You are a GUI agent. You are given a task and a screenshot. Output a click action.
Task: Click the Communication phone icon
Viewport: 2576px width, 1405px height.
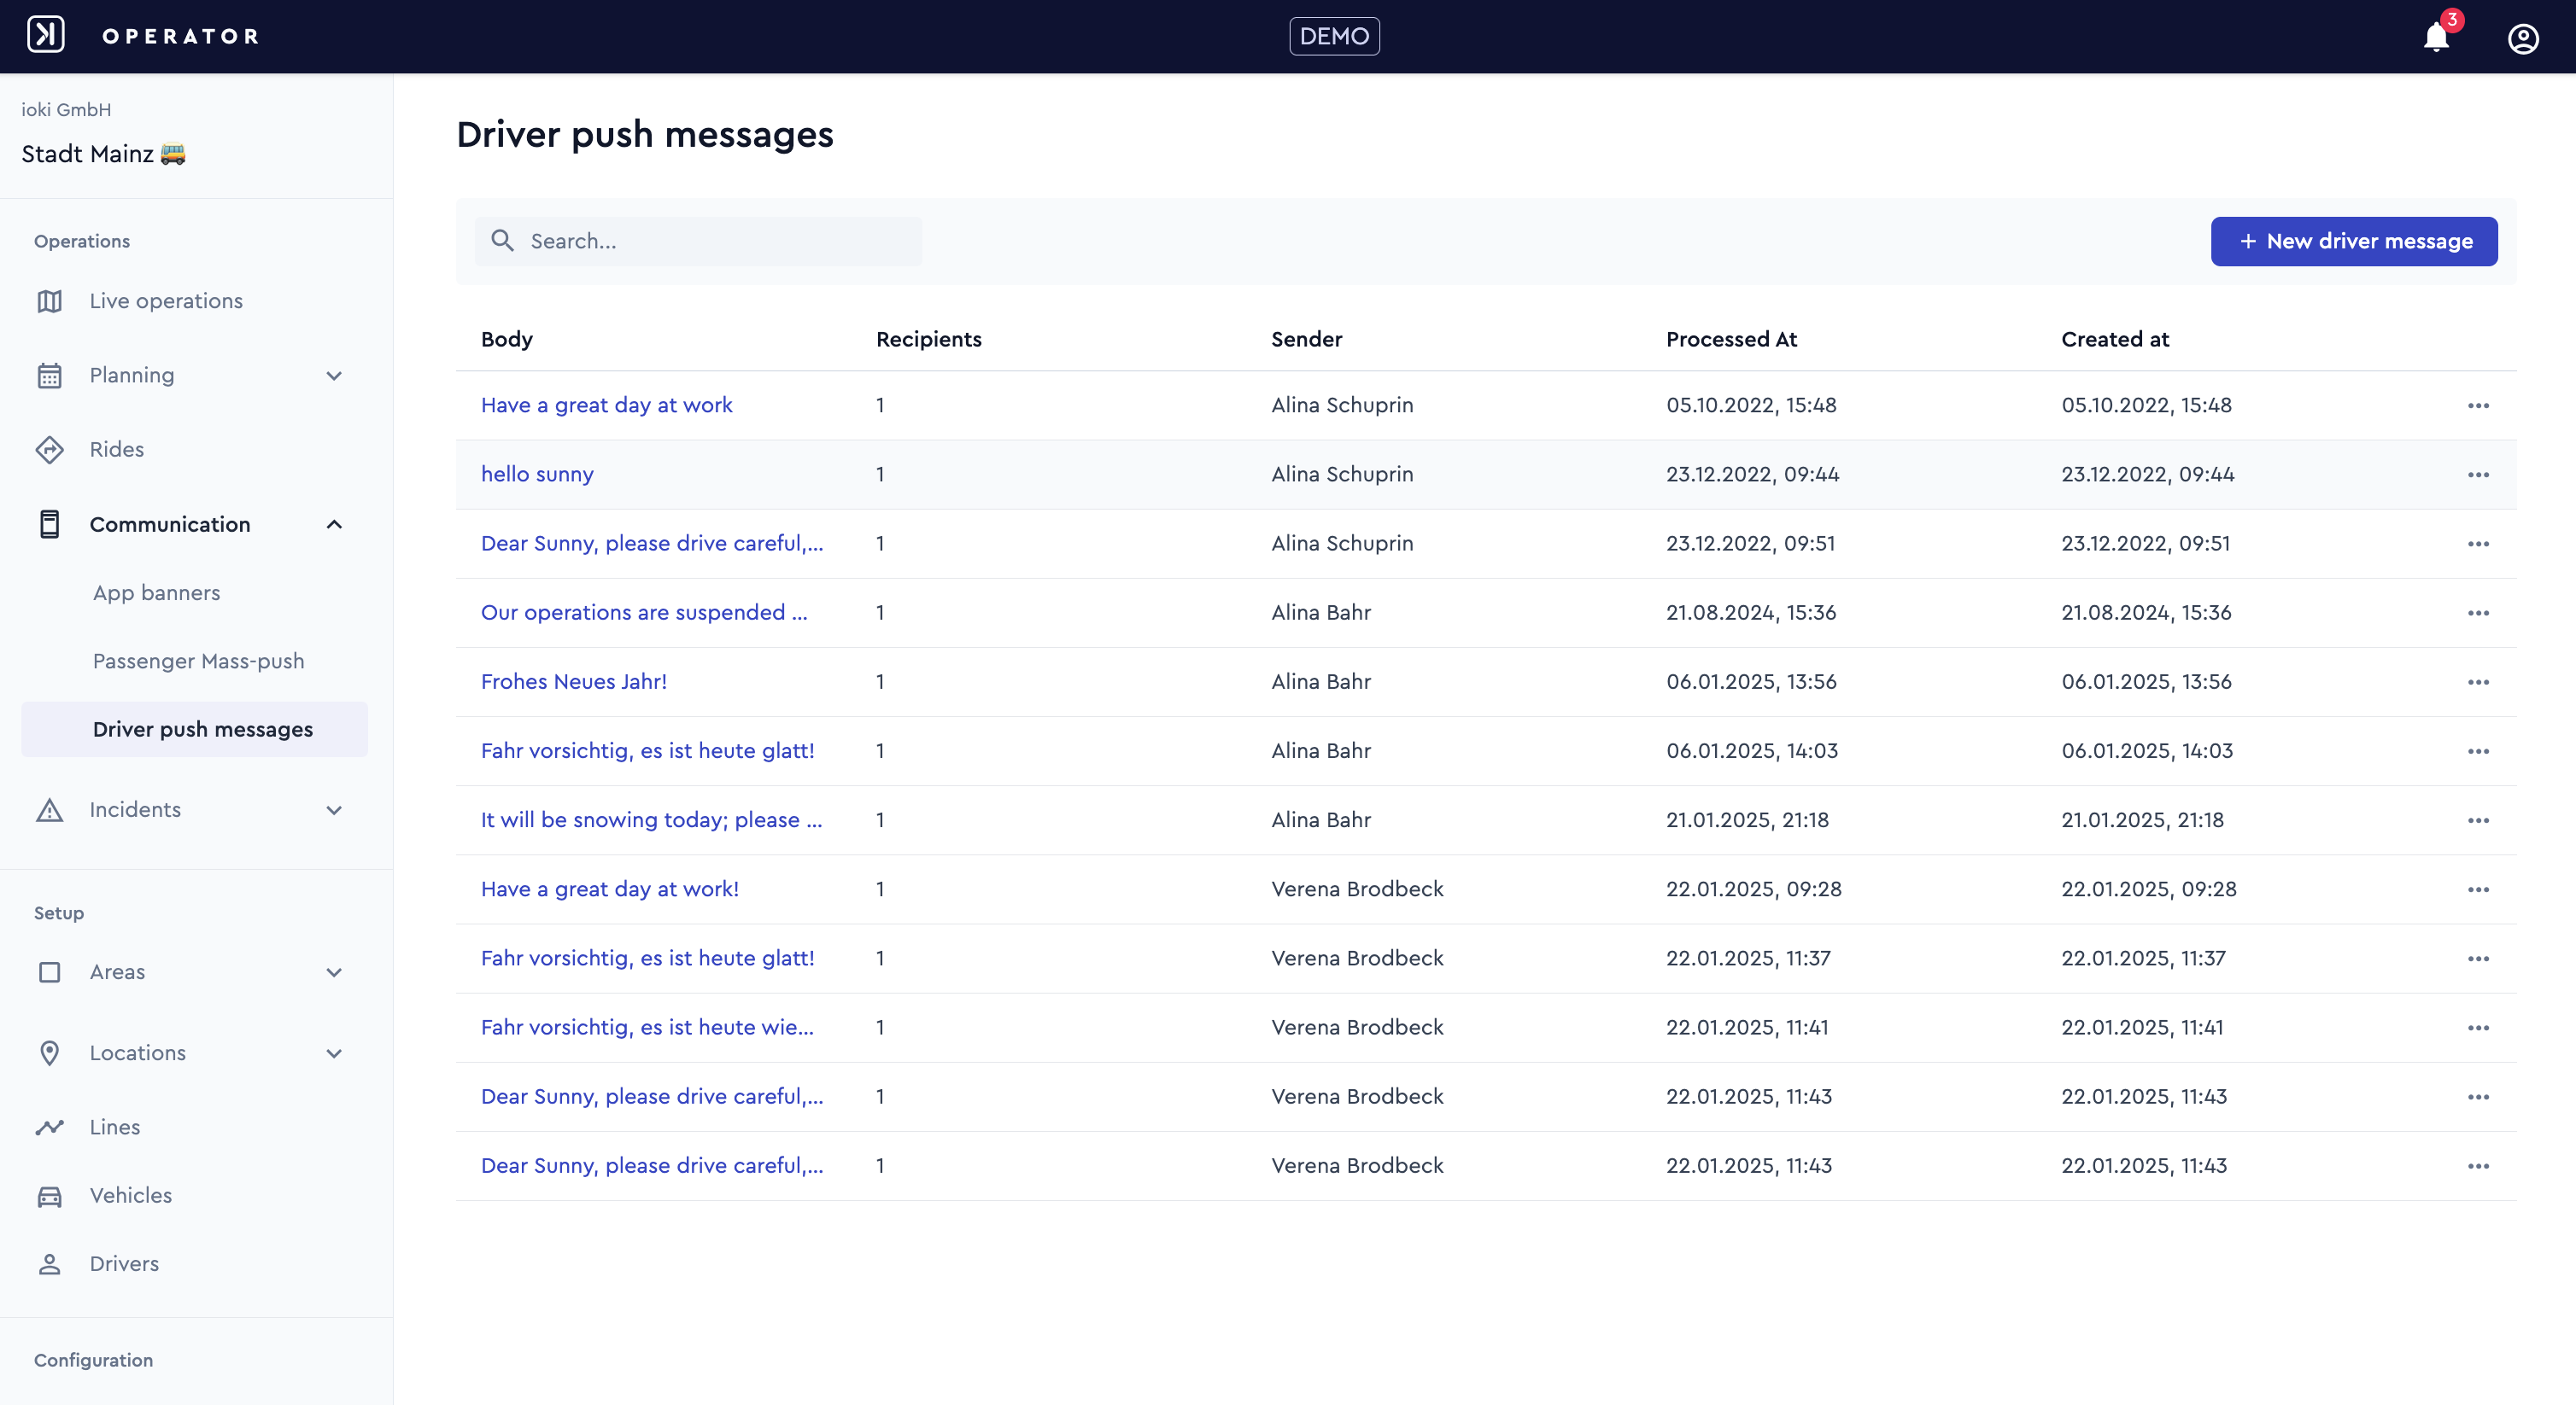point(49,525)
